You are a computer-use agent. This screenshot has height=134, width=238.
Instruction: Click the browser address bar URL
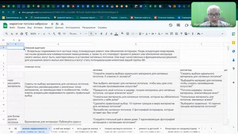70,12
